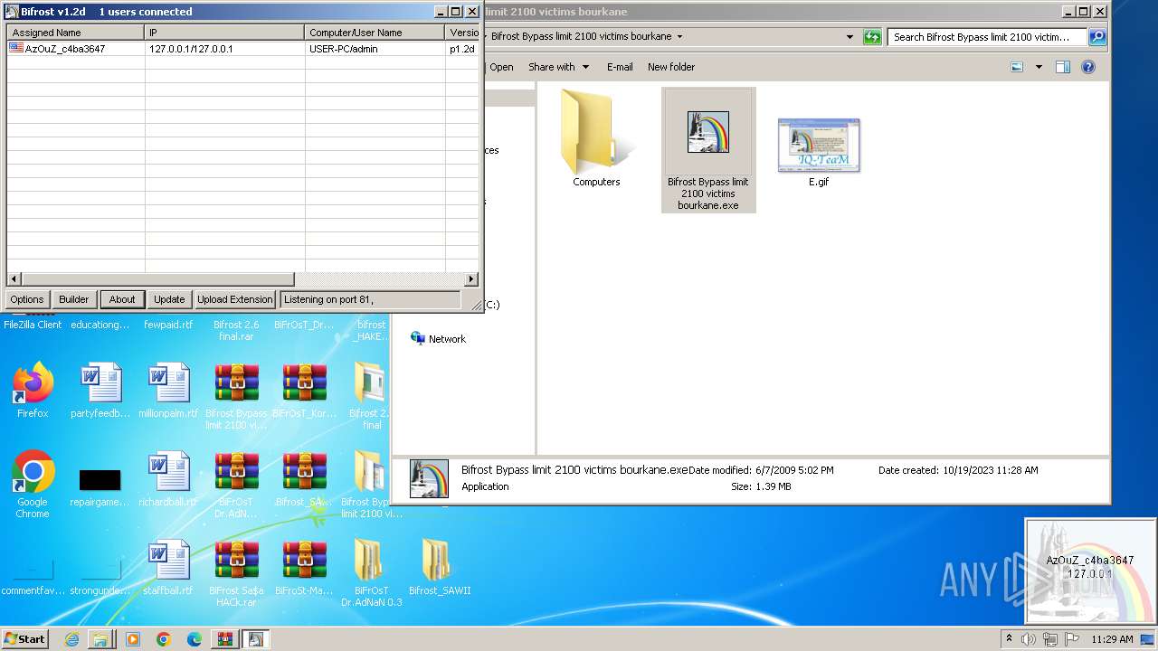Sort by the Assigned Name column header
The image size is (1158, 651).
point(76,33)
